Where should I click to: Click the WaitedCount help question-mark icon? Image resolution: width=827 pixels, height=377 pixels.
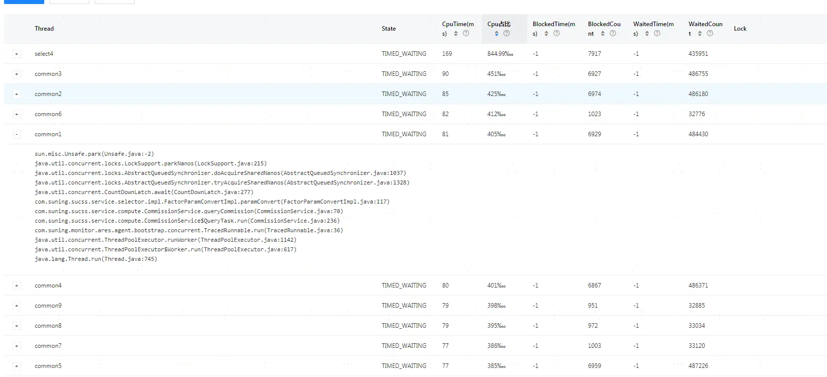coord(710,34)
